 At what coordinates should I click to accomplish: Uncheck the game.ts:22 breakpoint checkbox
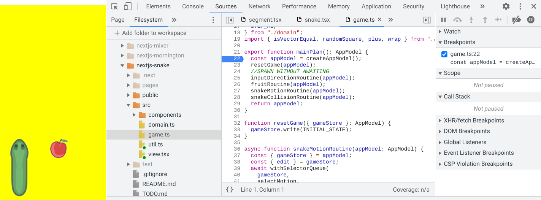coord(444,54)
